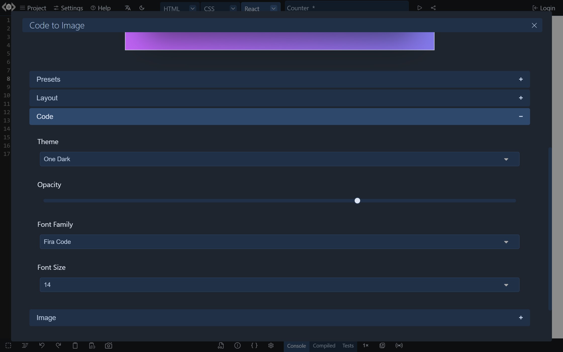Format the code using the lines icon

[25, 345]
